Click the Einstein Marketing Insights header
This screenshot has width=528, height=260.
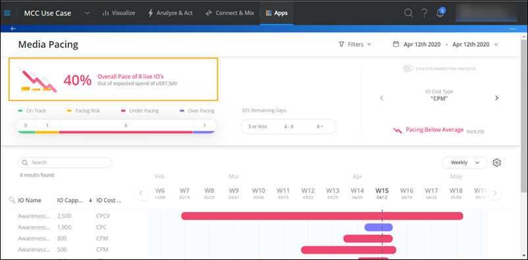click(439, 68)
